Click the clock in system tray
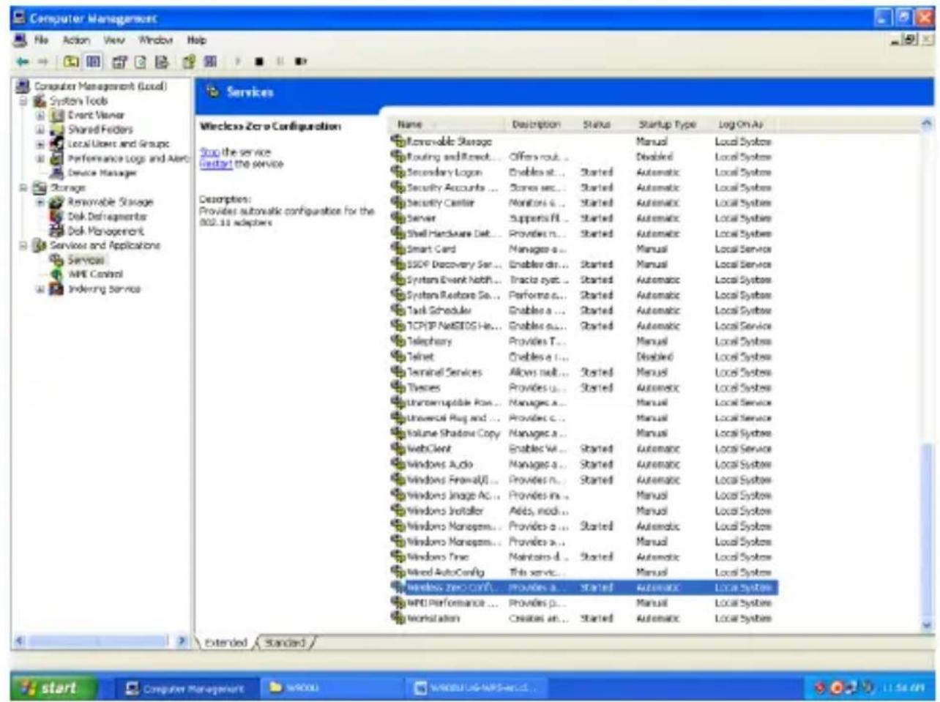The image size is (940, 702). coord(904,688)
